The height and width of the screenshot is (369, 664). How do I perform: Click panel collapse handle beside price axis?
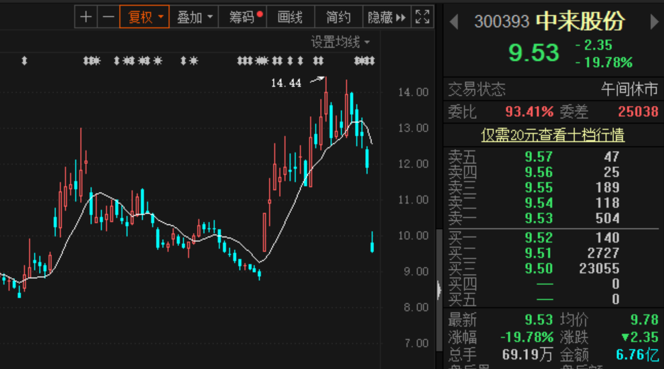pos(439,290)
